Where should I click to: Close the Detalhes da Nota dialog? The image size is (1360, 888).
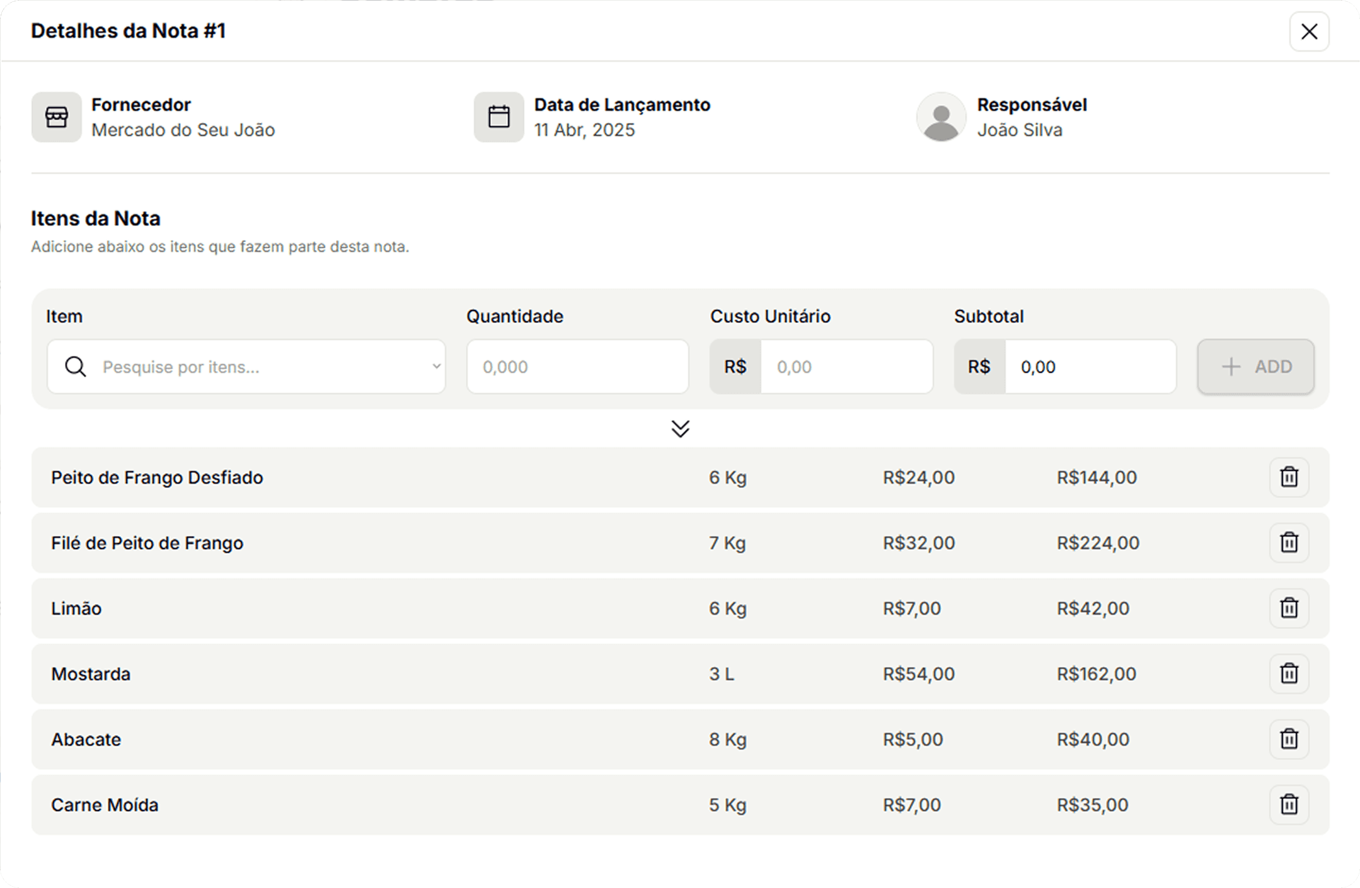click(x=1309, y=31)
